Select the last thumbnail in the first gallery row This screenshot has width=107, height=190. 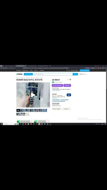tap(45, 110)
